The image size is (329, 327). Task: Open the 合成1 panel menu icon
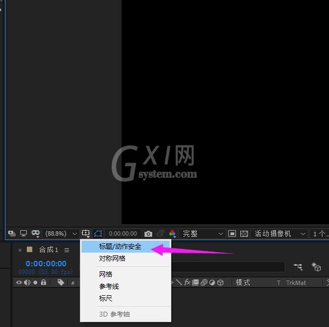pyautogui.click(x=67, y=250)
